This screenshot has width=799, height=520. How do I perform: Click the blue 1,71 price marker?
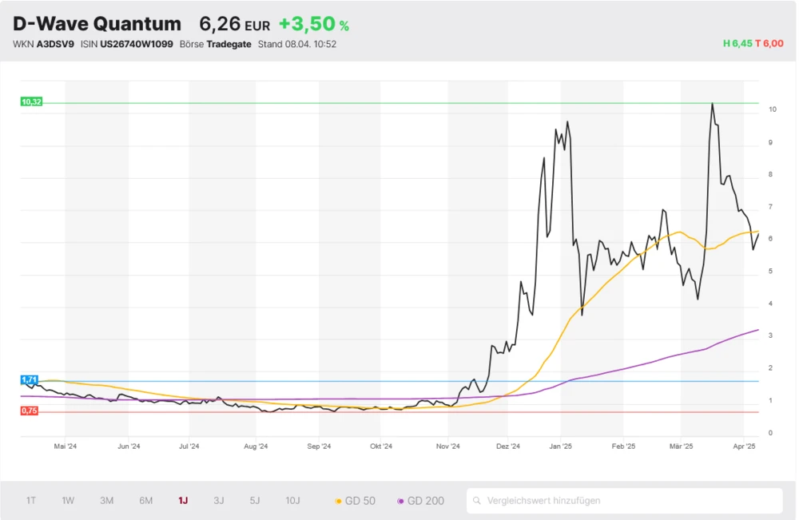(30, 379)
